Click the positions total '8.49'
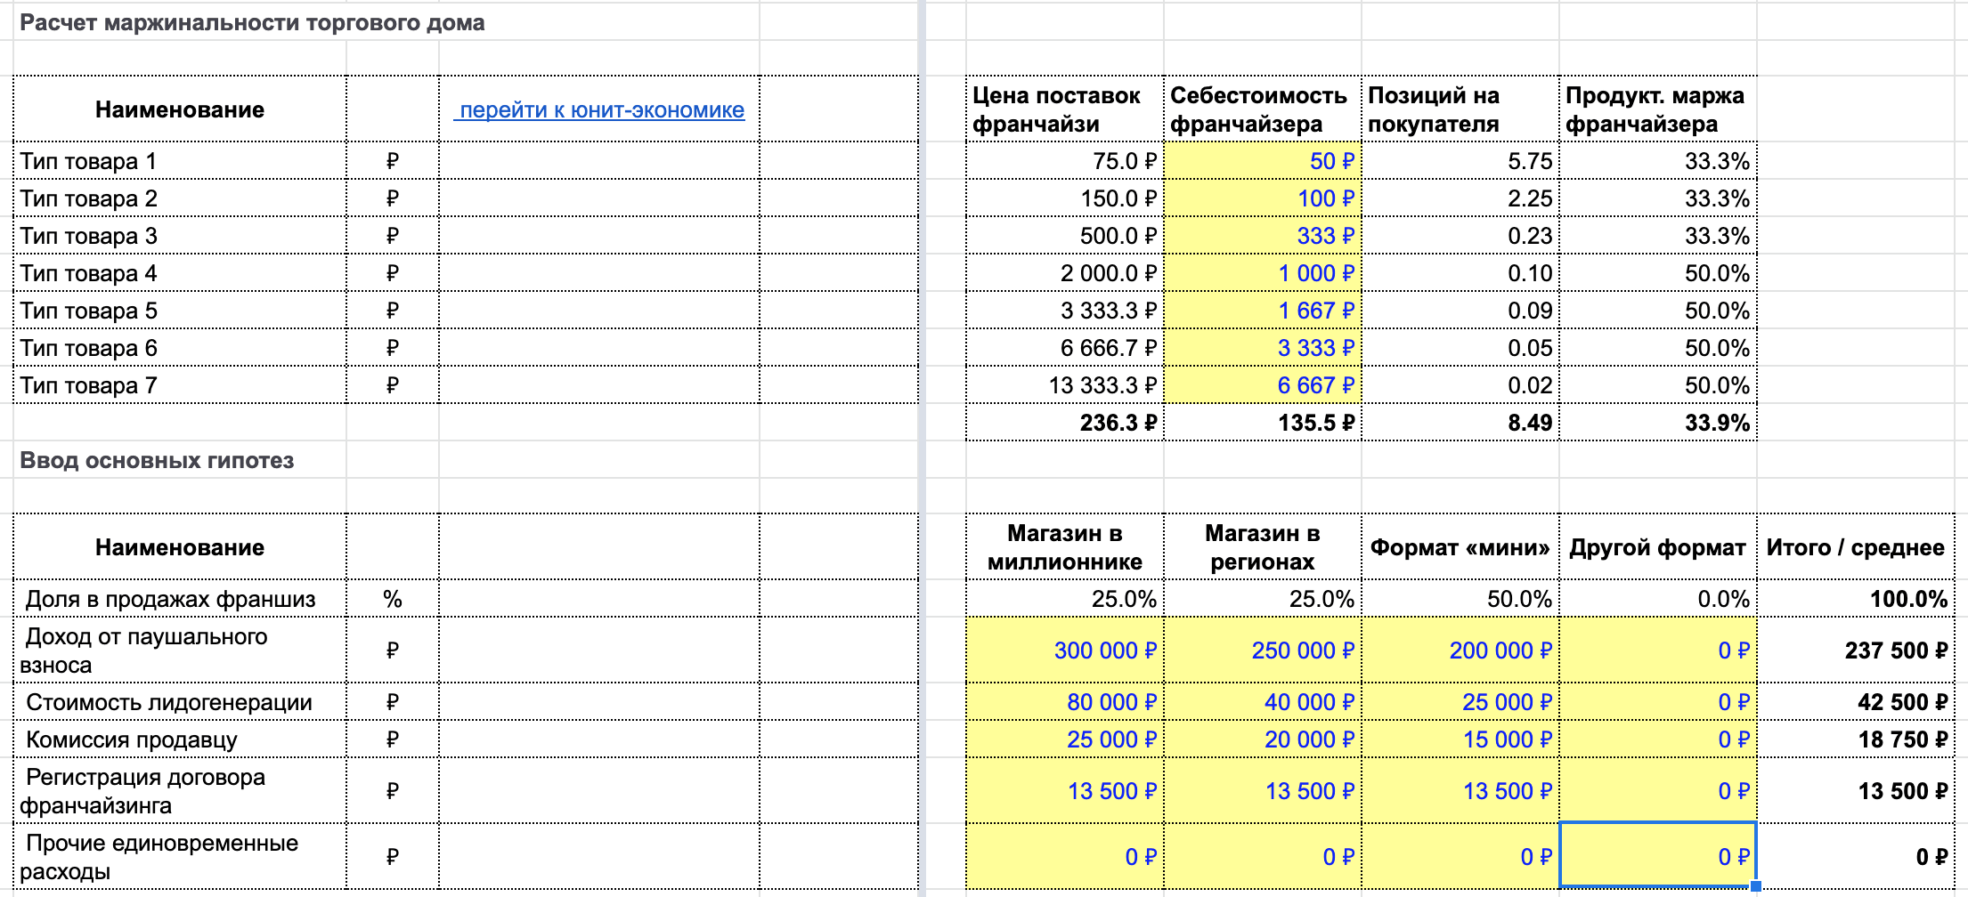 click(1460, 423)
